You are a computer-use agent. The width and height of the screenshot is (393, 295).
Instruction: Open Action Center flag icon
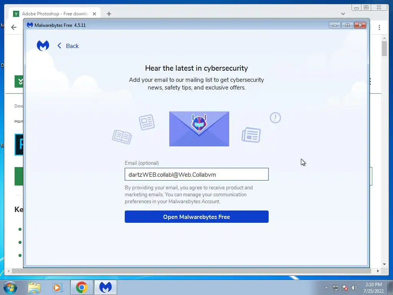click(345, 288)
